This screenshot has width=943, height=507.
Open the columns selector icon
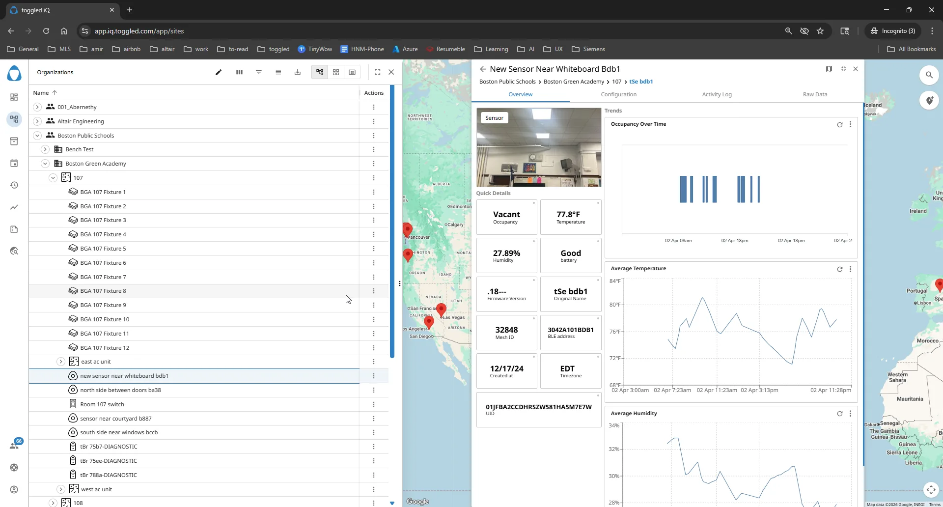(x=239, y=72)
